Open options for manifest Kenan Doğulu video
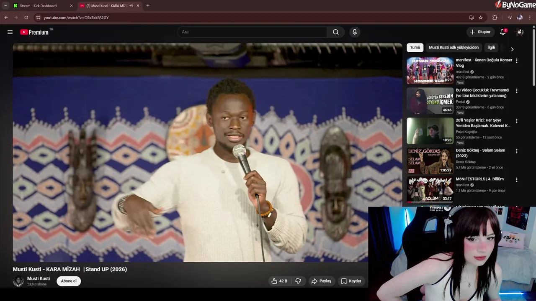This screenshot has width=536, height=301. pyautogui.click(x=516, y=61)
